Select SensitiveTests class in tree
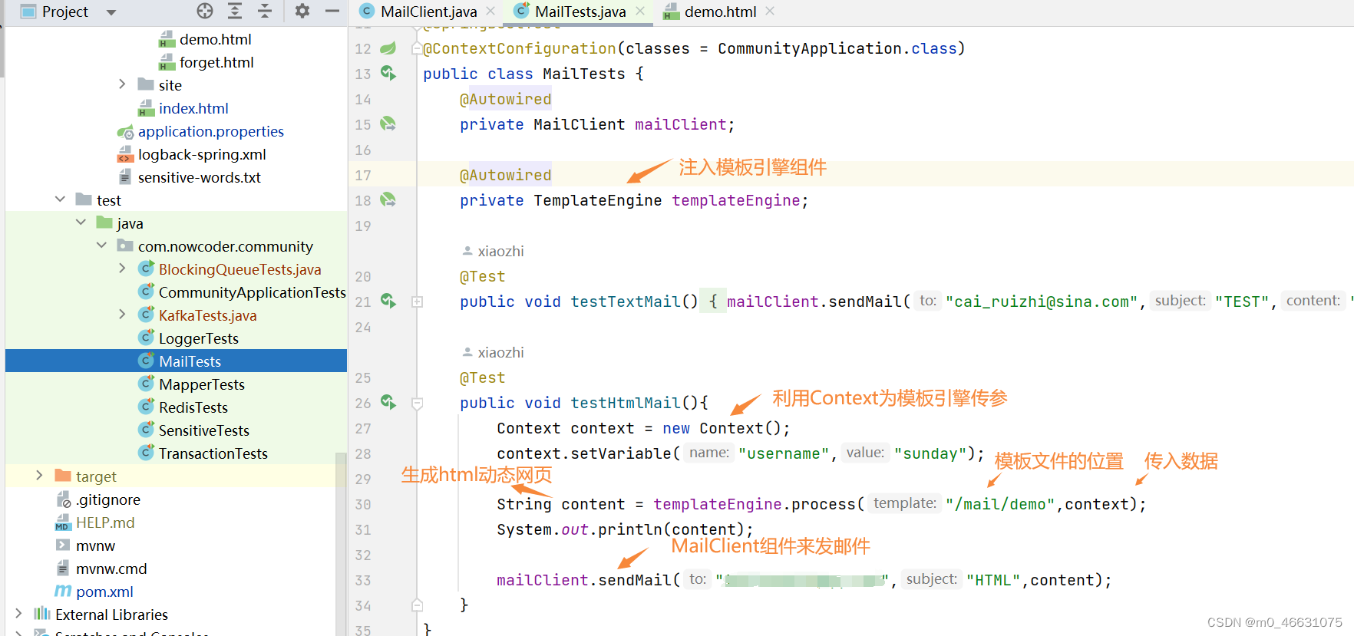 coord(204,430)
